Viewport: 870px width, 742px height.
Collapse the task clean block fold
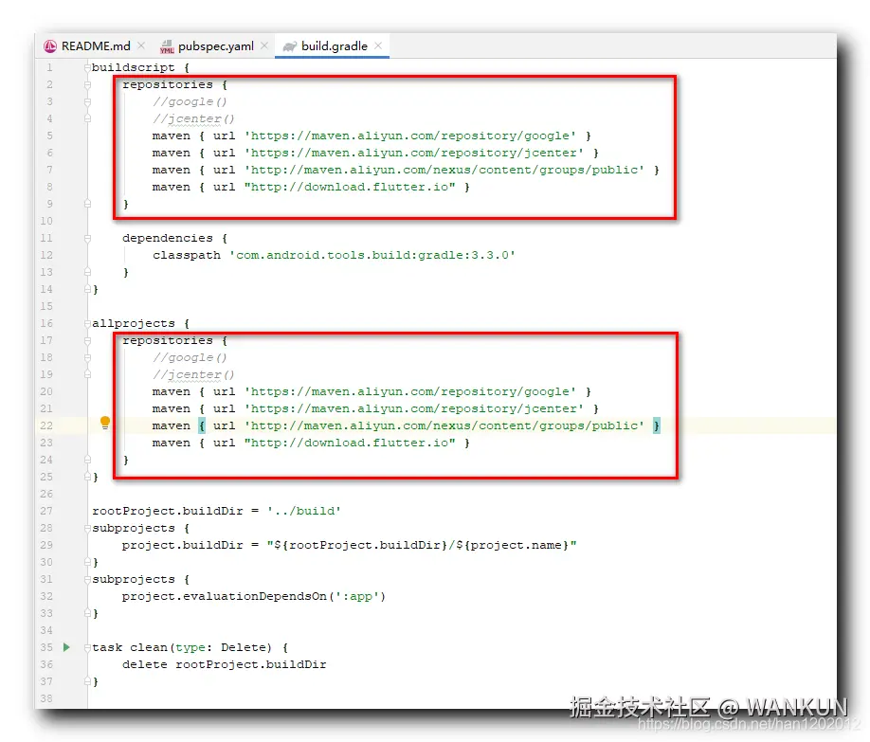coord(88,647)
